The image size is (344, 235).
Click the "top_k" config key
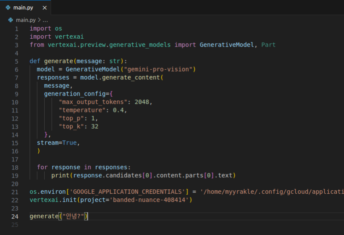[71, 127]
